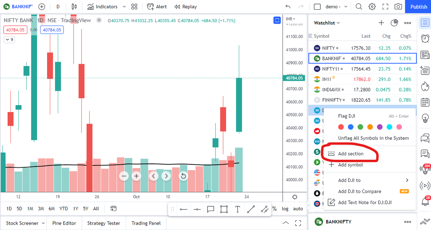Select the blue flag color
Image resolution: width=431 pixels, height=230 pixels.
pos(351,127)
